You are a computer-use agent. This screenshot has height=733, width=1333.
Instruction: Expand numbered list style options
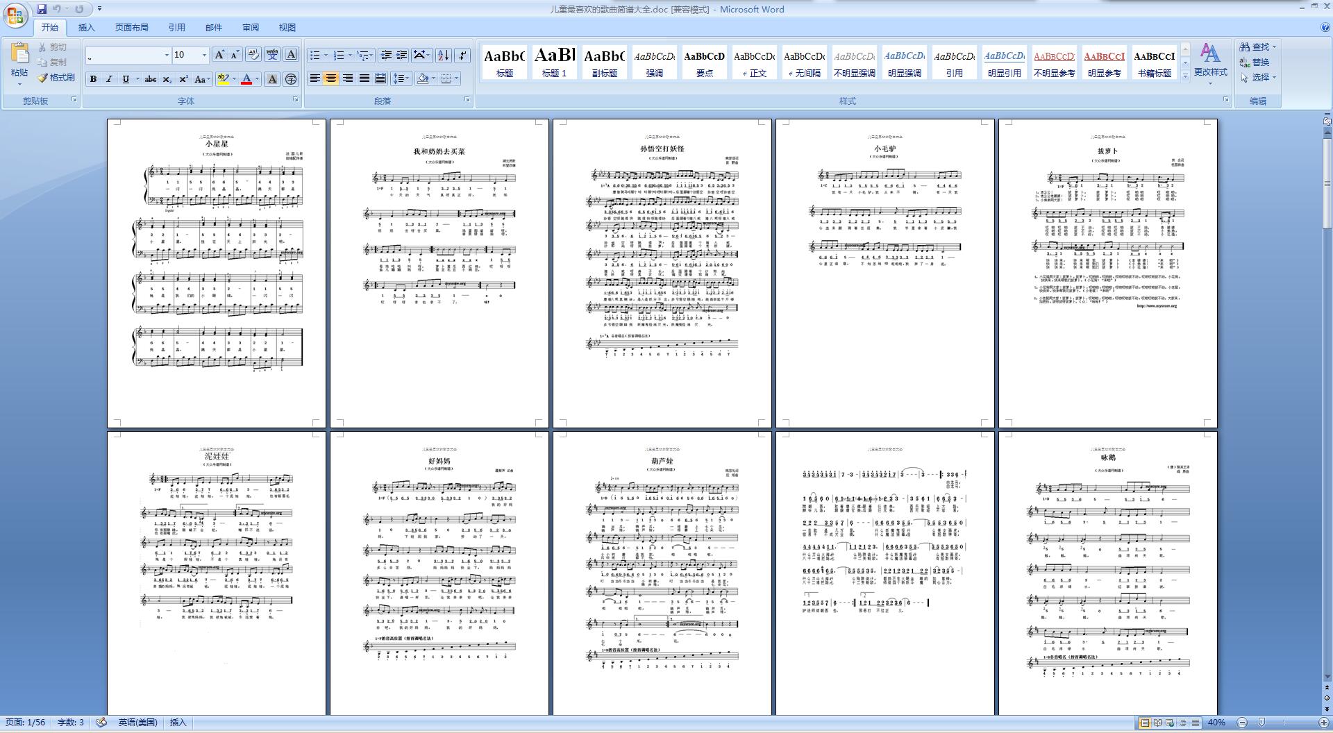(350, 55)
